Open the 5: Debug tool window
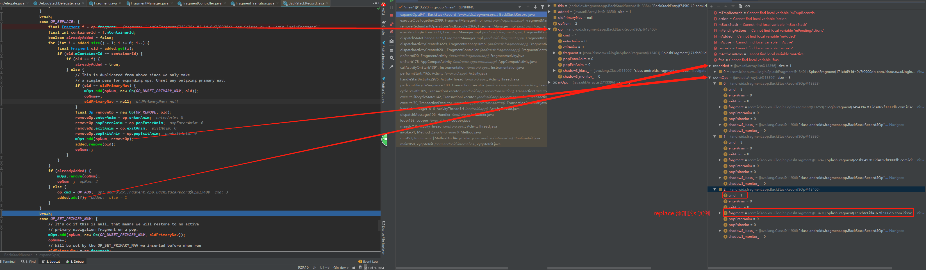926x270 pixels. coord(75,261)
